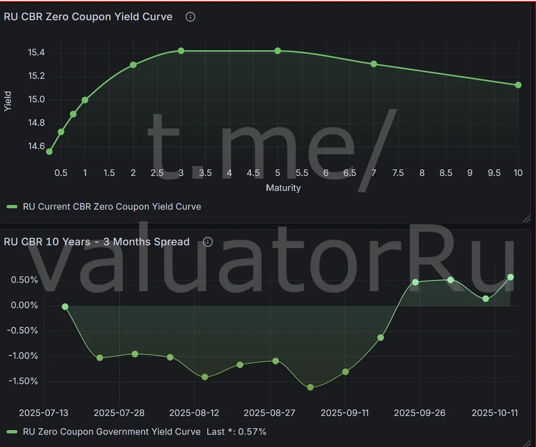This screenshot has width=536, height=447.
Task: Click info icon beside 10 Years - 3 Months Spread
Action: (x=208, y=242)
